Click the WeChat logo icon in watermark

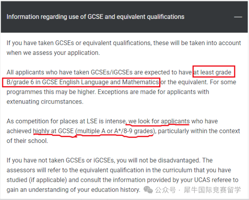coord(150,189)
